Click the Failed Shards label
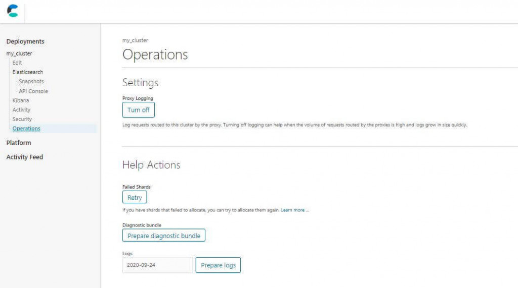 click(x=137, y=187)
